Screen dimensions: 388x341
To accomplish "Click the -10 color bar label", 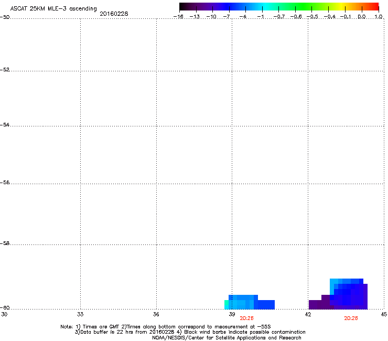I will (211, 17).
